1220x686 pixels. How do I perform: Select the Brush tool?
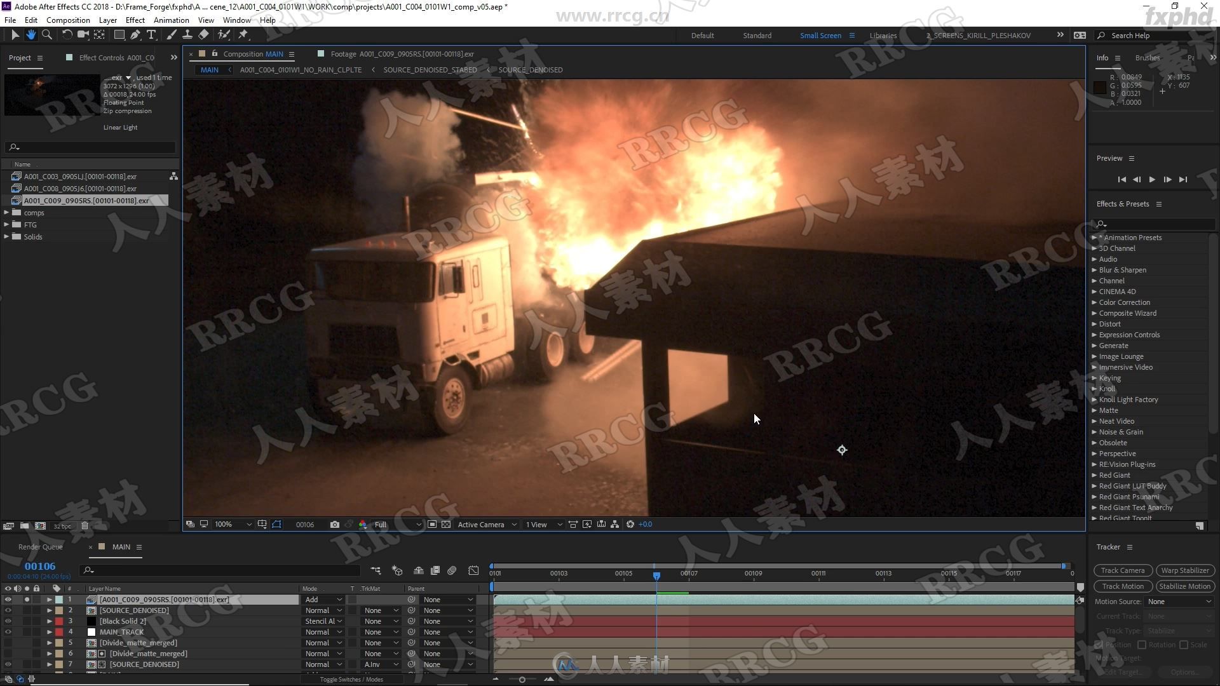[x=172, y=35]
